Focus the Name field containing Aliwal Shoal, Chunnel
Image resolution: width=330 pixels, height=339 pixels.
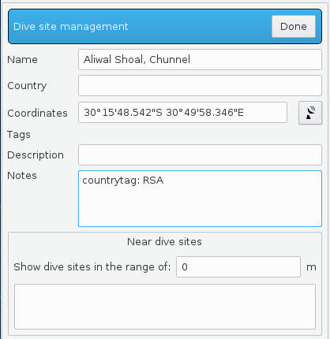[200, 60]
